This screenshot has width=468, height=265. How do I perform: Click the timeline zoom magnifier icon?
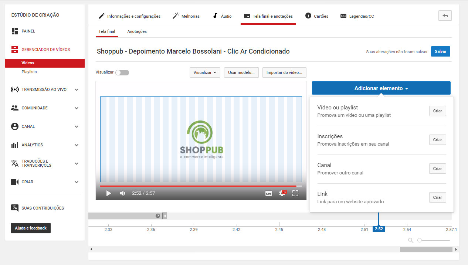(411, 240)
